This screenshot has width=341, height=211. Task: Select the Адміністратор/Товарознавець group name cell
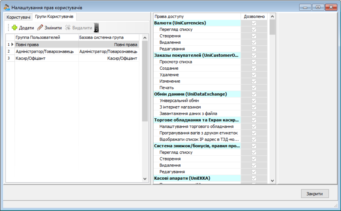[47, 51]
